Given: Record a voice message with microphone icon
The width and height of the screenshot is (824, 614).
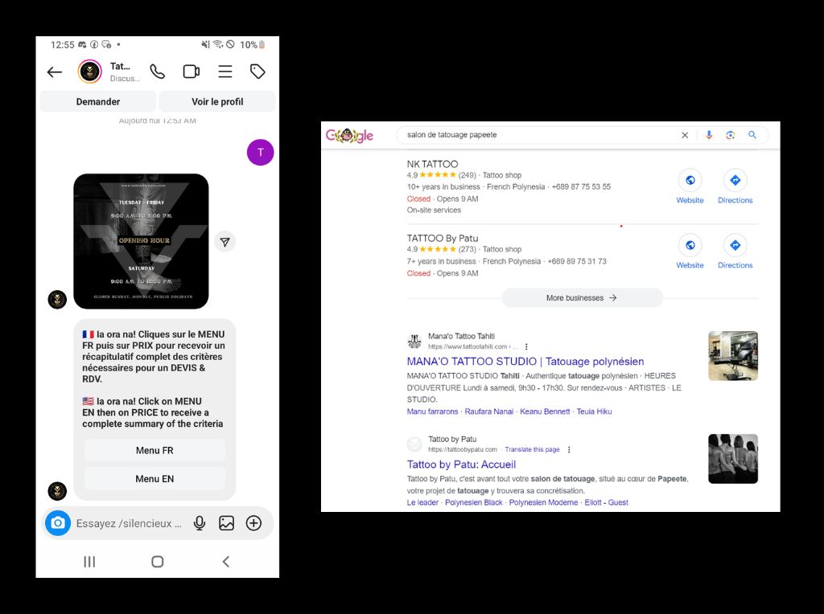Looking at the screenshot, I should coord(200,522).
